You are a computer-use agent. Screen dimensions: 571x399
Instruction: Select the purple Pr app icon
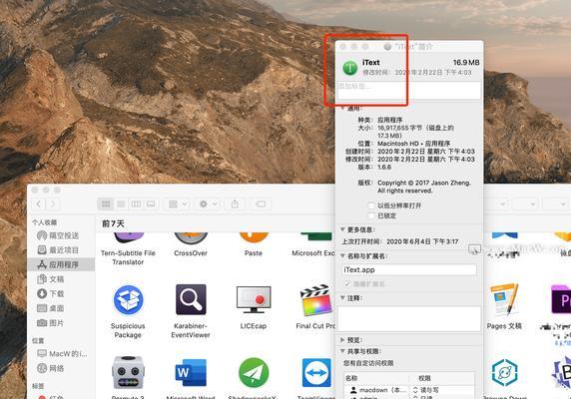(561, 299)
